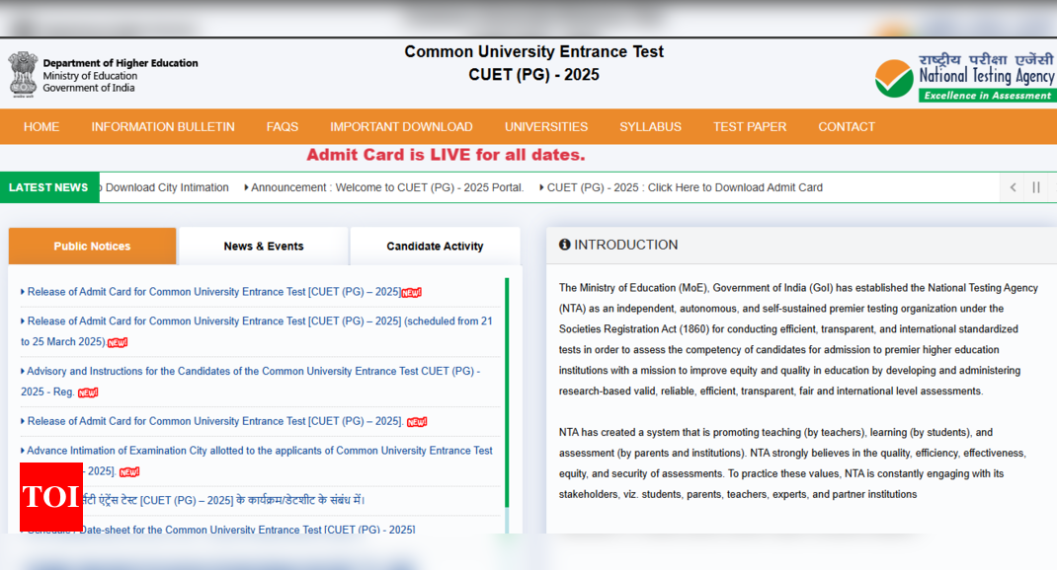Image resolution: width=1057 pixels, height=570 pixels.
Task: Open the SYLLABUS menu item
Action: click(x=651, y=126)
